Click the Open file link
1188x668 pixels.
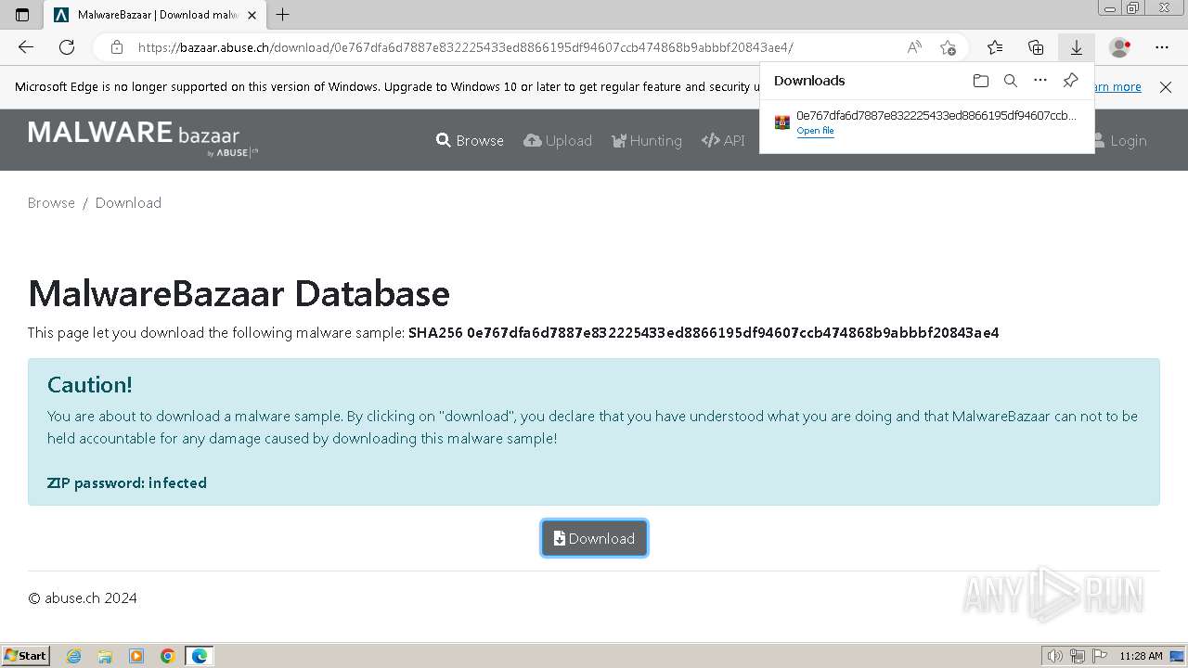(x=815, y=131)
